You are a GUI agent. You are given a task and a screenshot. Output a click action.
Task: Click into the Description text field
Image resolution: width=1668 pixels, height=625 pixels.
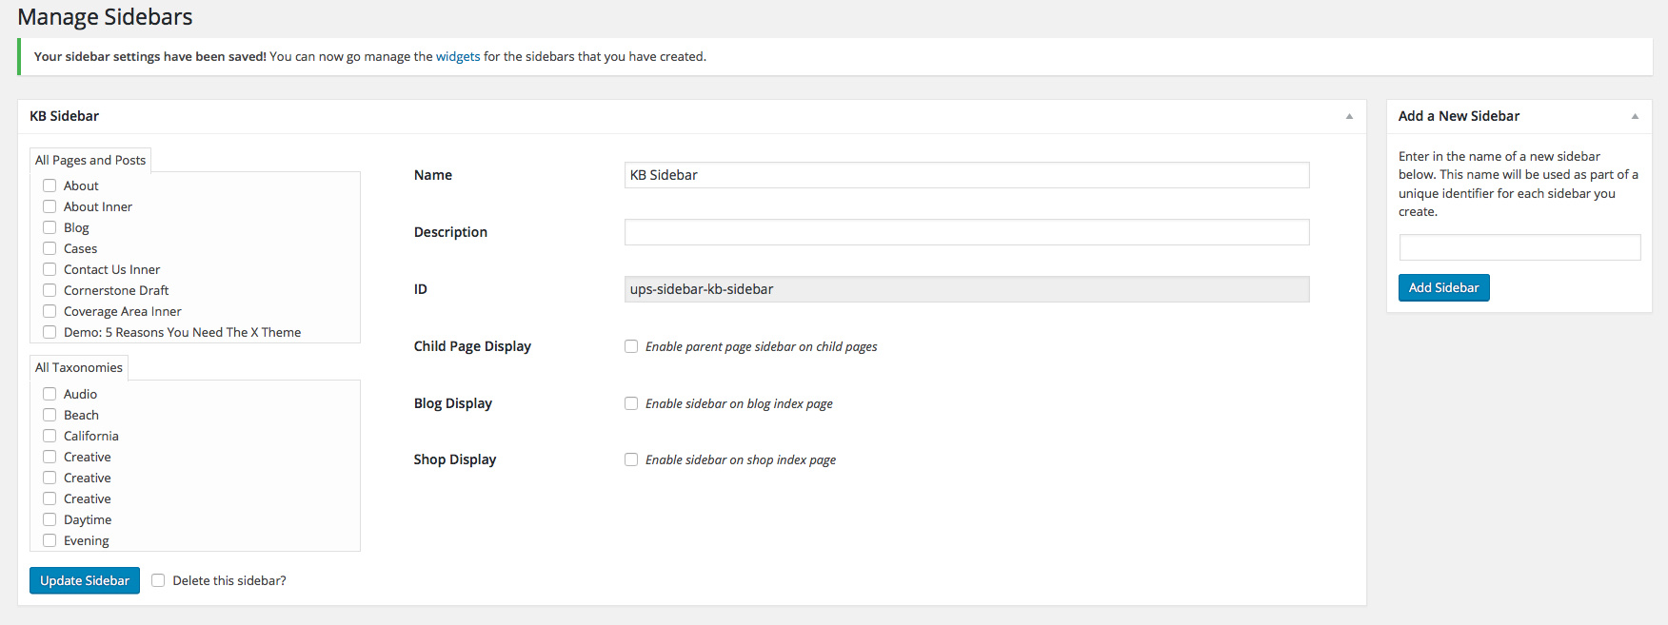click(966, 232)
